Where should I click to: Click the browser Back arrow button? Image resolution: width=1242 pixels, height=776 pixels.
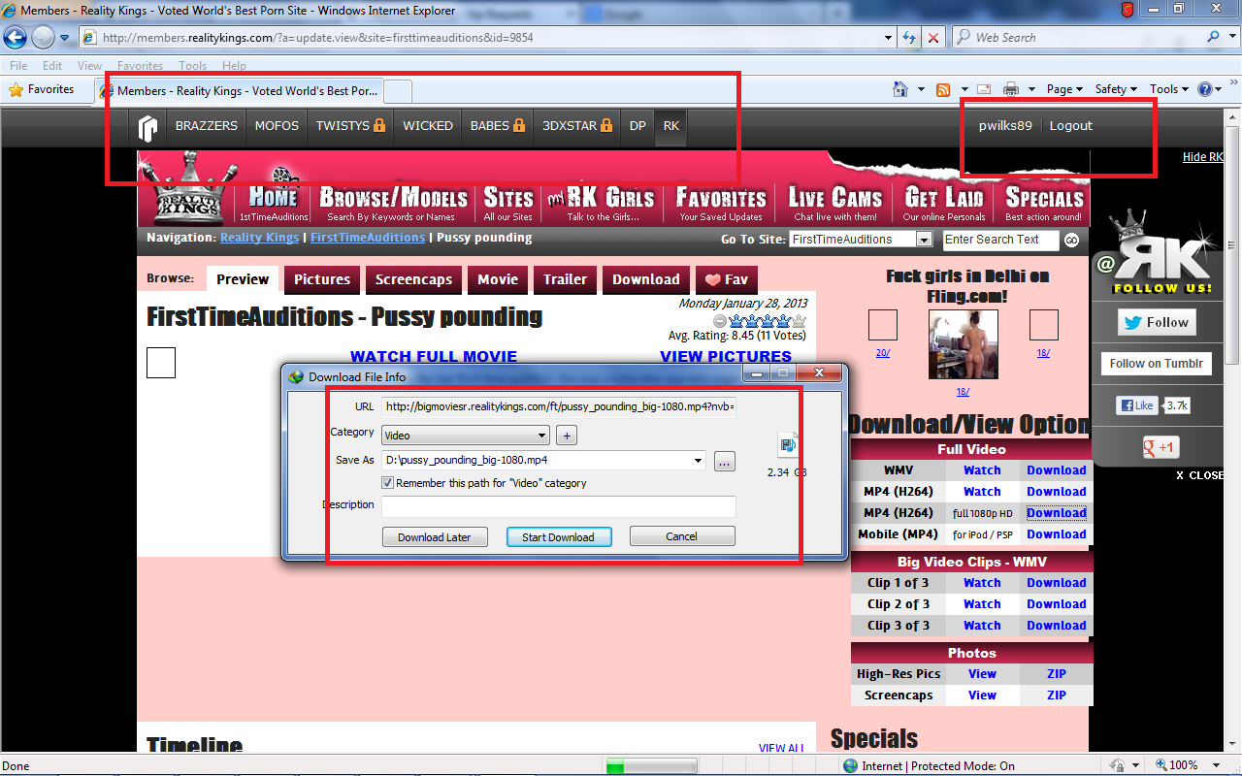pos(16,38)
